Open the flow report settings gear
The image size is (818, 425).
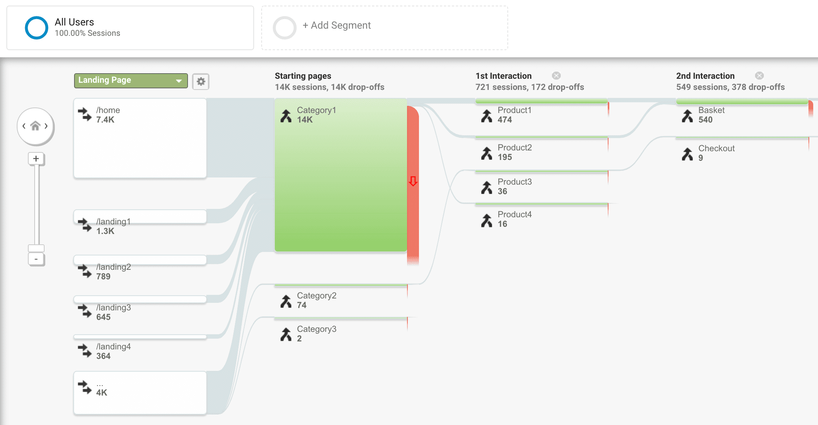(201, 81)
